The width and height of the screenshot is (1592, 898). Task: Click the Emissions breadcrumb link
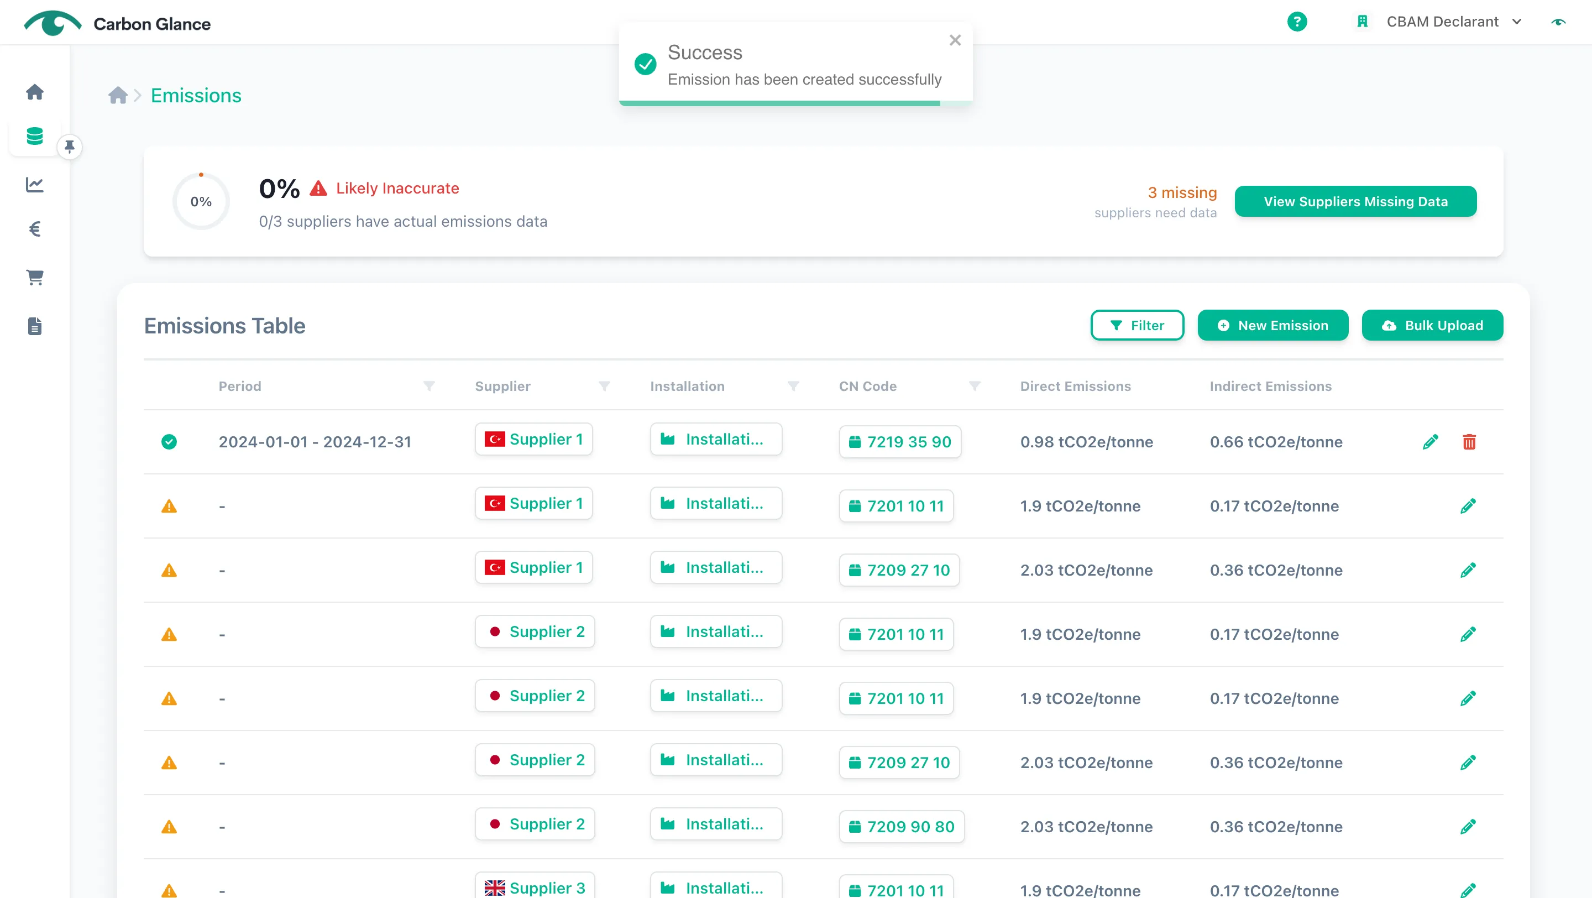196,95
